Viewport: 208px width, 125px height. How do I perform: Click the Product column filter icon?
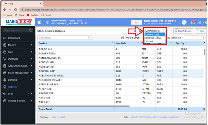[x=113, y=43]
